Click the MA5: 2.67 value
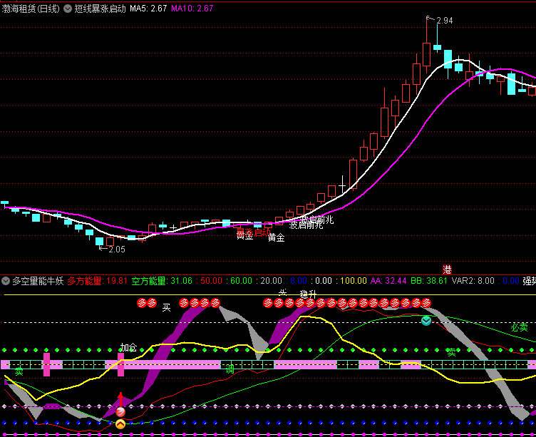 148,9
